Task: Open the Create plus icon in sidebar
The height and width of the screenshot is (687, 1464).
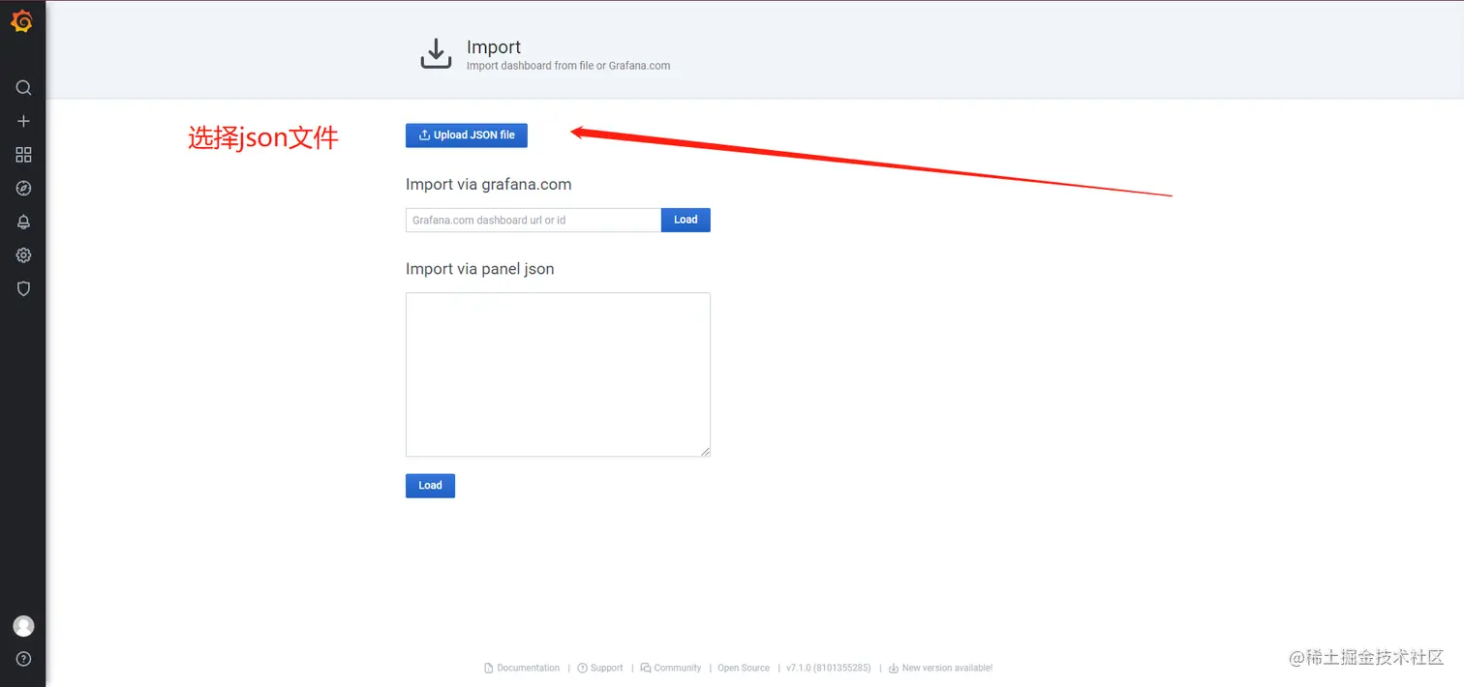Action: 23,121
